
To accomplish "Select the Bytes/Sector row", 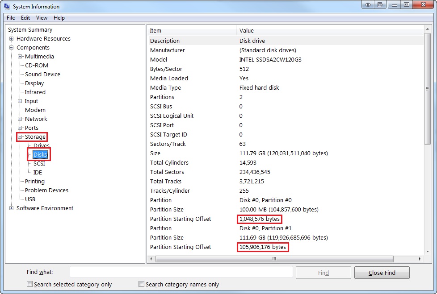I will click(286, 69).
